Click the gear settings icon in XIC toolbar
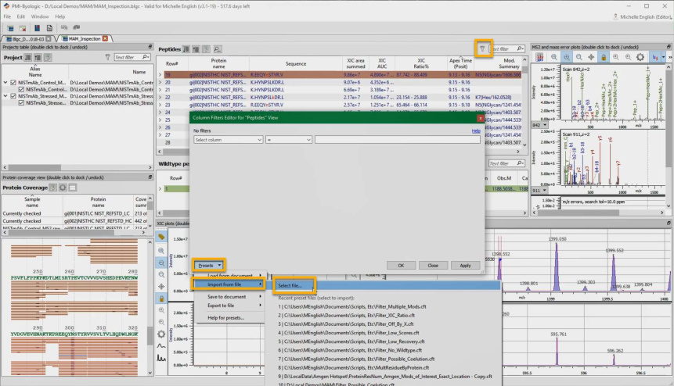 tap(161, 334)
